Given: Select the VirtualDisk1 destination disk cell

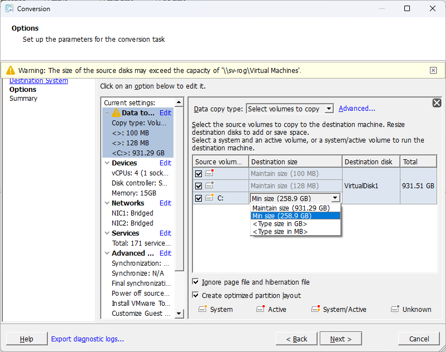Looking at the screenshot, I should (371, 185).
